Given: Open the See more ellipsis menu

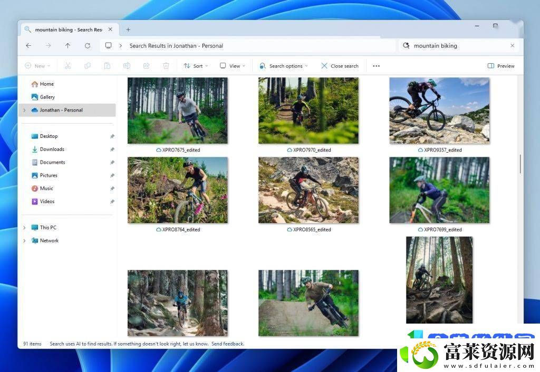Looking at the screenshot, I should click(x=376, y=66).
